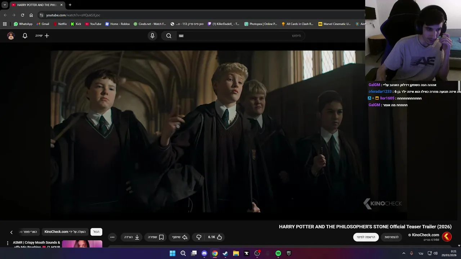Open the YouTube account avatar menu
461x259 pixels.
tap(11, 36)
